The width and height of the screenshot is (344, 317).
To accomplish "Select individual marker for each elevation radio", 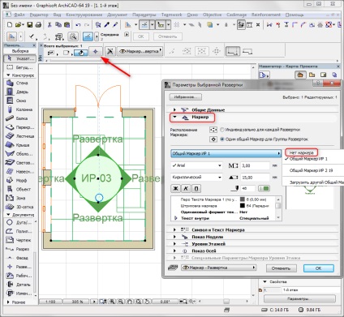I will tap(222, 130).
